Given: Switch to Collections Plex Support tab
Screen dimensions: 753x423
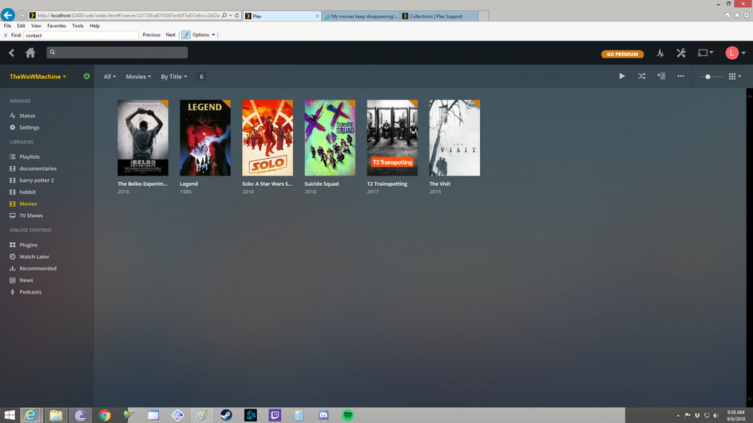Looking at the screenshot, I should pos(439,16).
